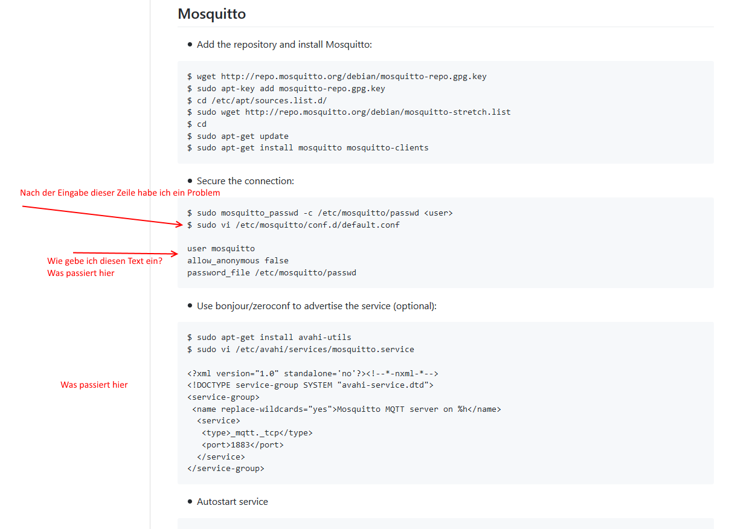
Task: Click 'Add the repository and install Mosquitto:' text
Action: coord(284,45)
